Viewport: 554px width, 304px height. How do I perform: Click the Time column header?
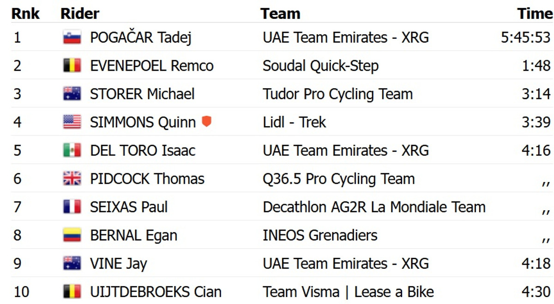pyautogui.click(x=535, y=14)
